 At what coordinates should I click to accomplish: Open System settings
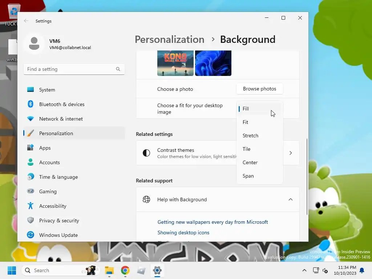point(74,90)
